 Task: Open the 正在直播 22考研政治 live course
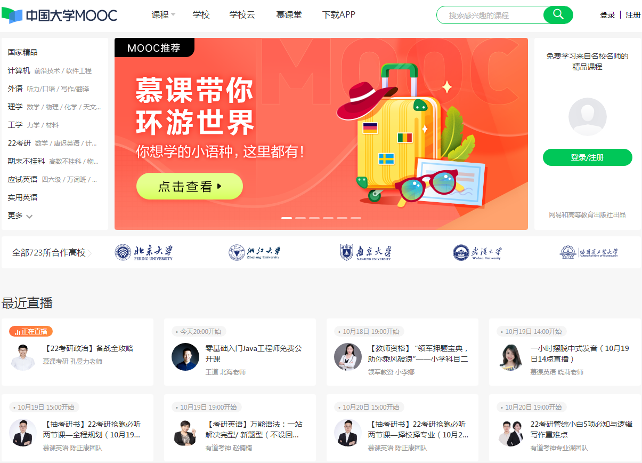click(x=77, y=352)
